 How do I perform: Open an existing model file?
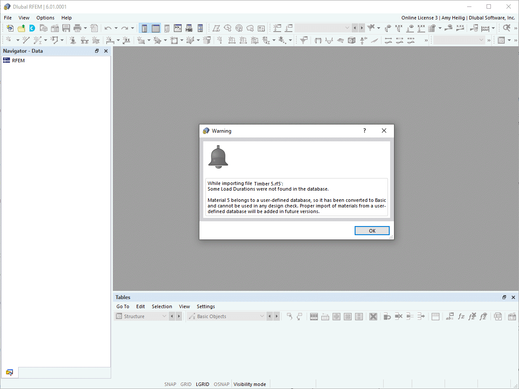click(21, 28)
